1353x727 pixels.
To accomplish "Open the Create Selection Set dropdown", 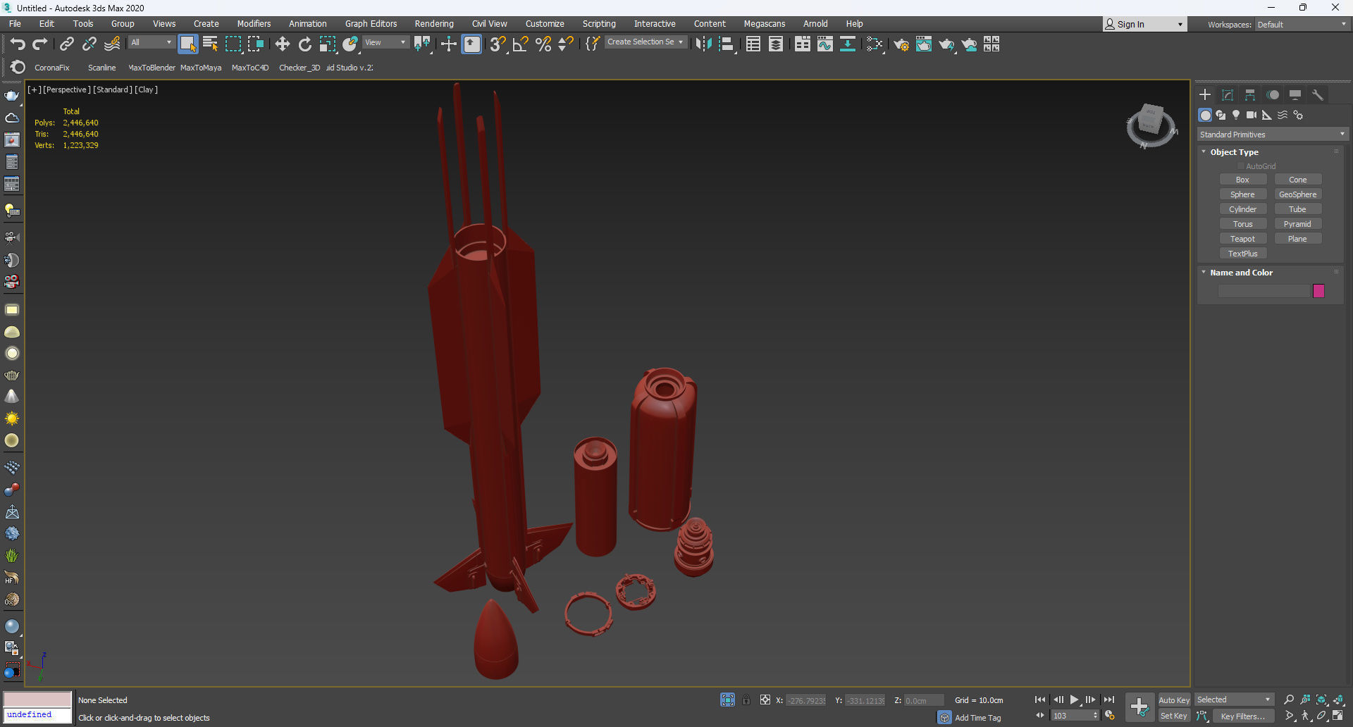I will click(x=645, y=42).
